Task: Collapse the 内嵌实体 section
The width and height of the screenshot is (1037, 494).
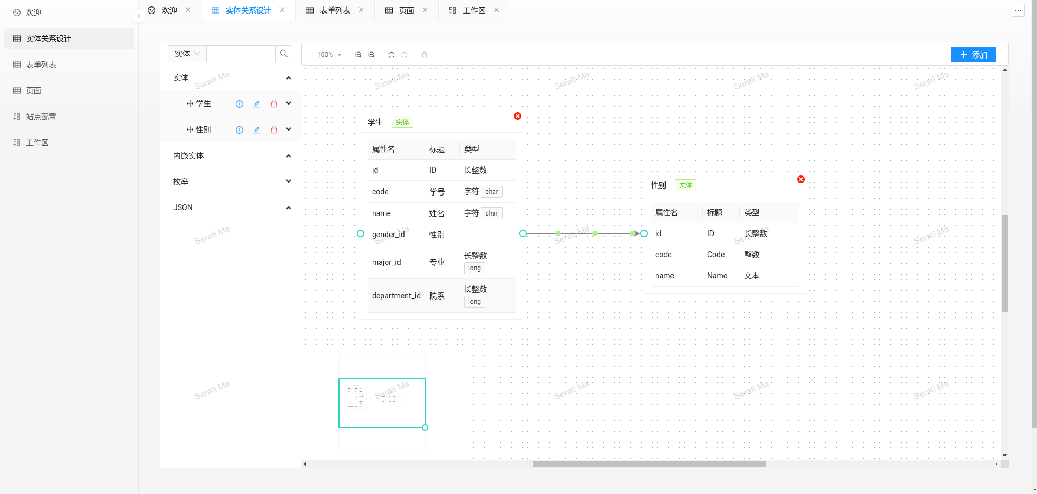Action: pyautogui.click(x=289, y=156)
